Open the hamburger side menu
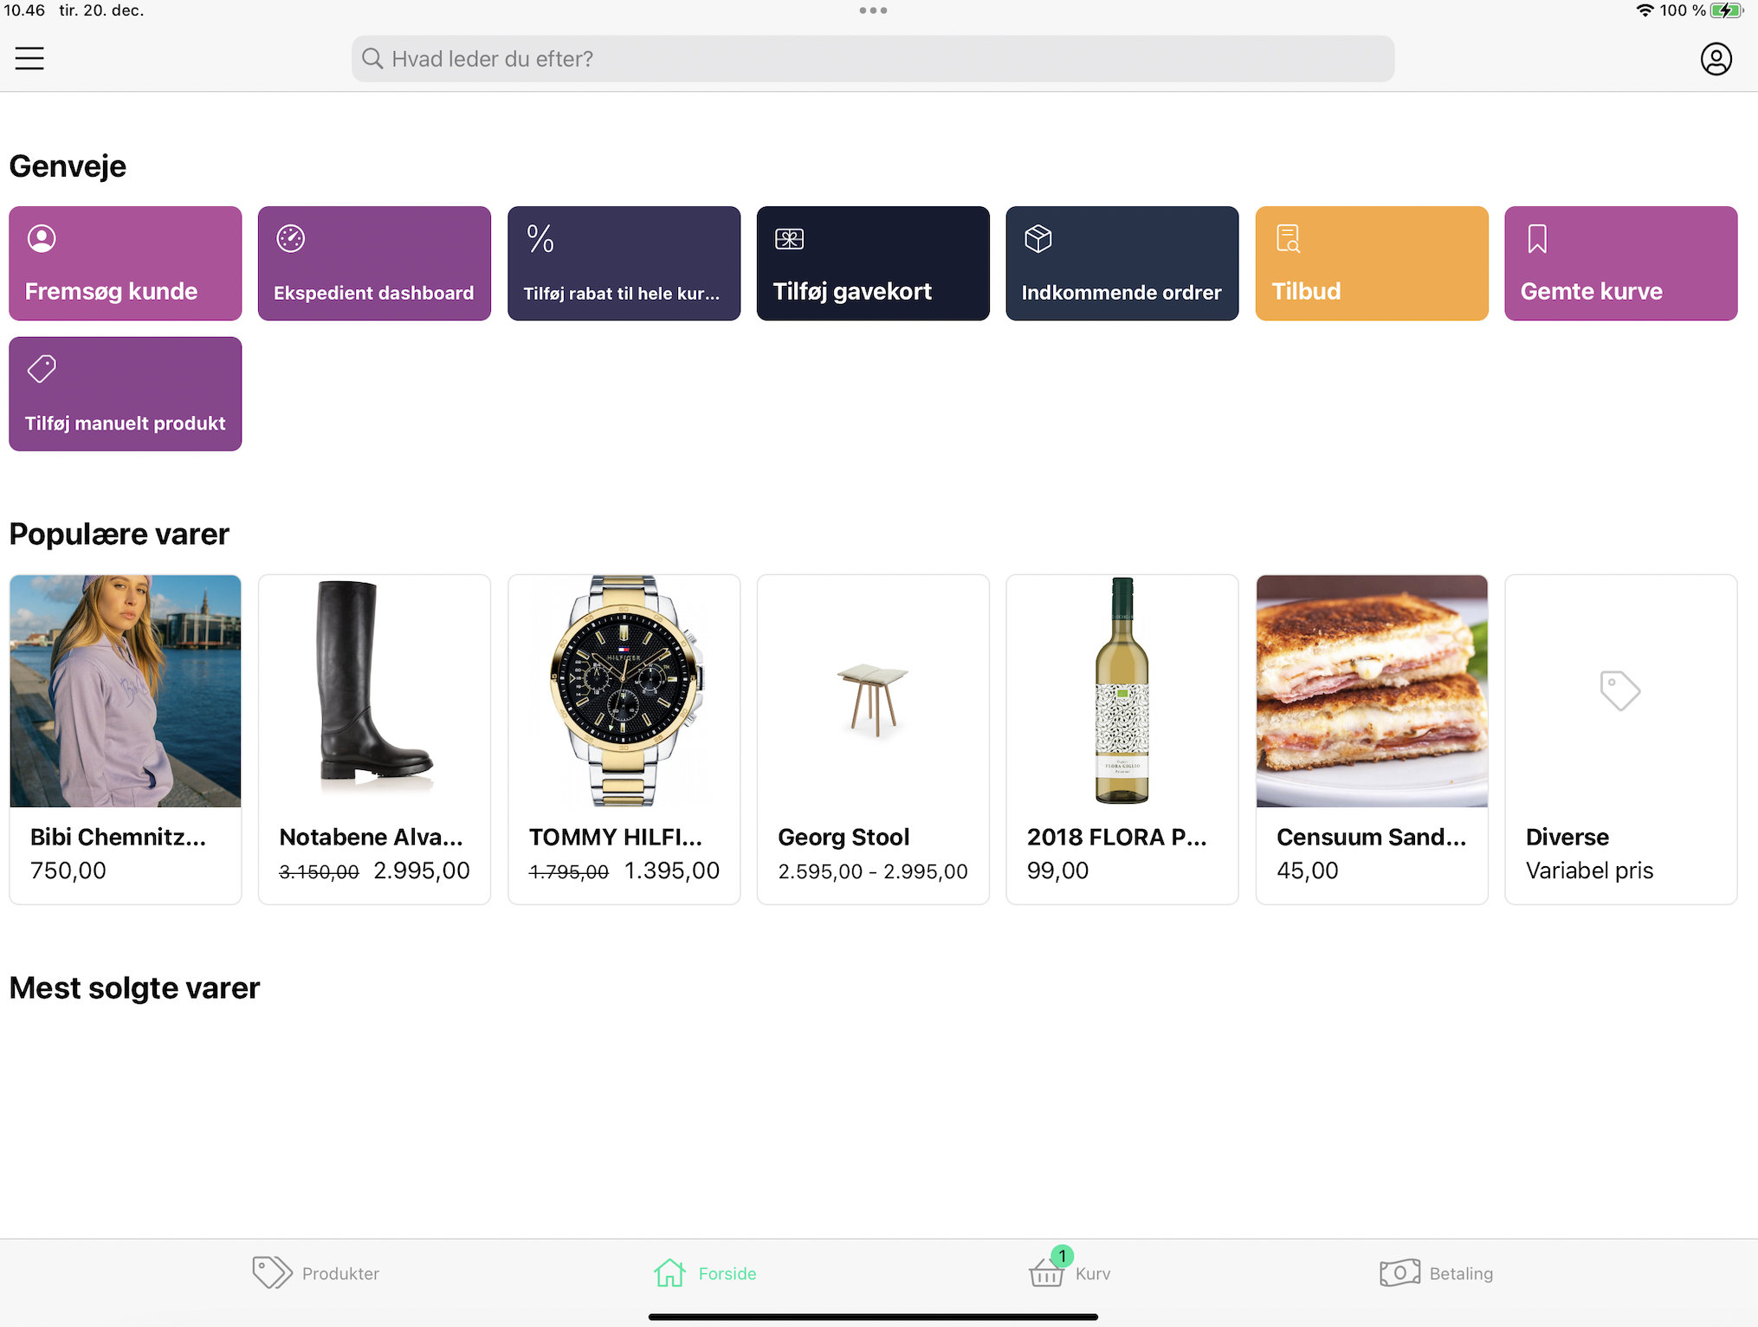1758x1327 pixels. pyautogui.click(x=29, y=58)
